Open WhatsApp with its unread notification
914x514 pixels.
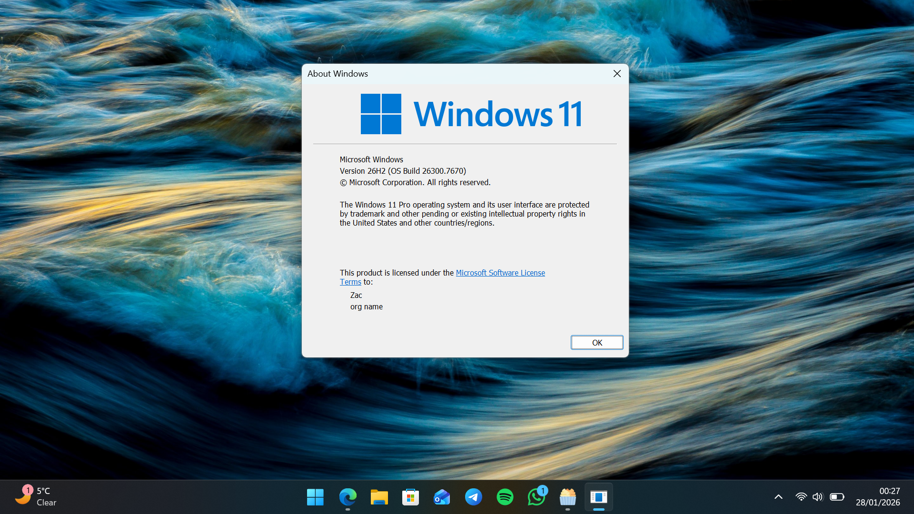pyautogui.click(x=536, y=496)
